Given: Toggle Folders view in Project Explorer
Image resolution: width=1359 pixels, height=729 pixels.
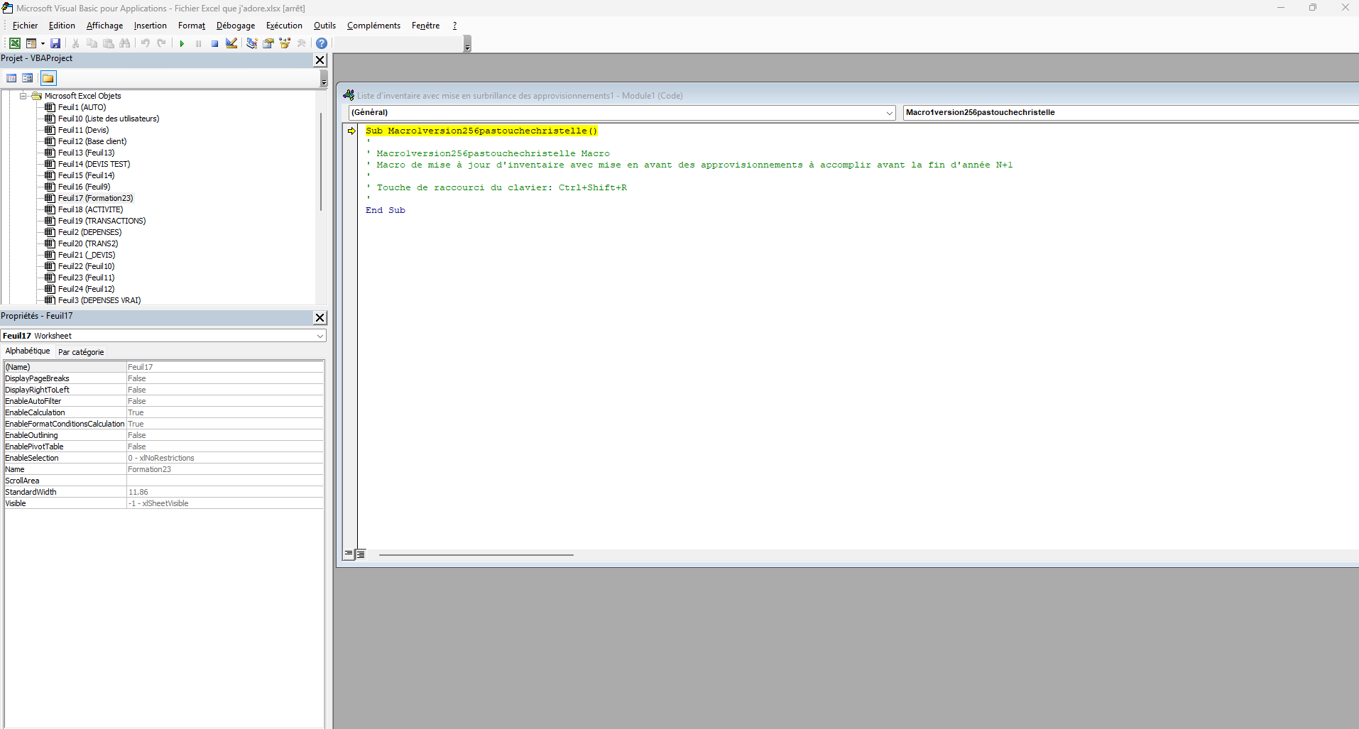Looking at the screenshot, I should coord(48,78).
